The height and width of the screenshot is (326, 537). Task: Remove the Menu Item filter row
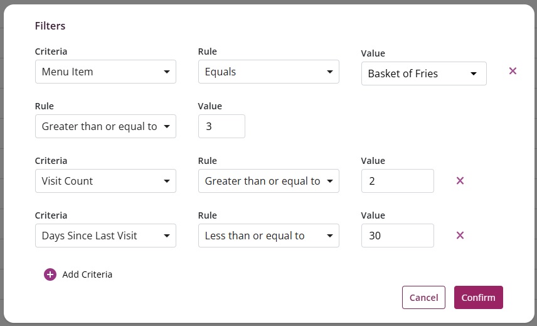tap(513, 71)
